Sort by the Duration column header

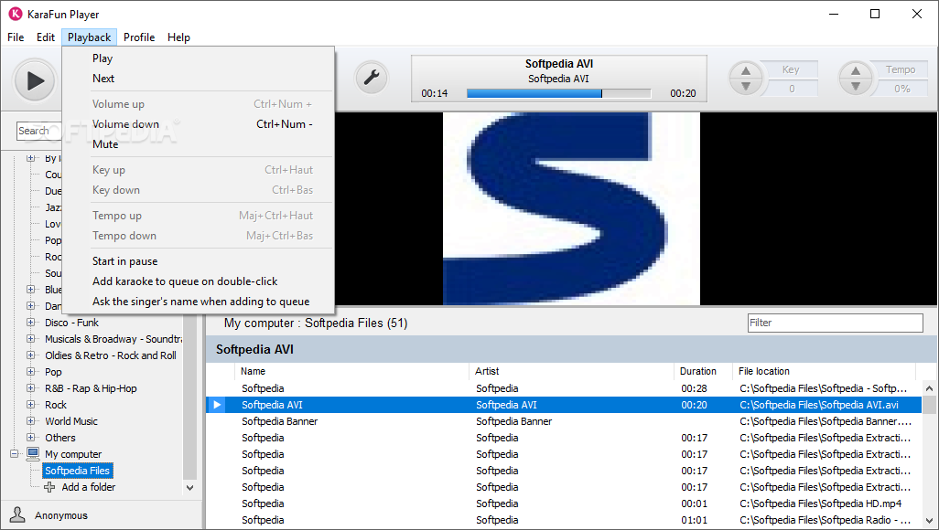(x=703, y=371)
